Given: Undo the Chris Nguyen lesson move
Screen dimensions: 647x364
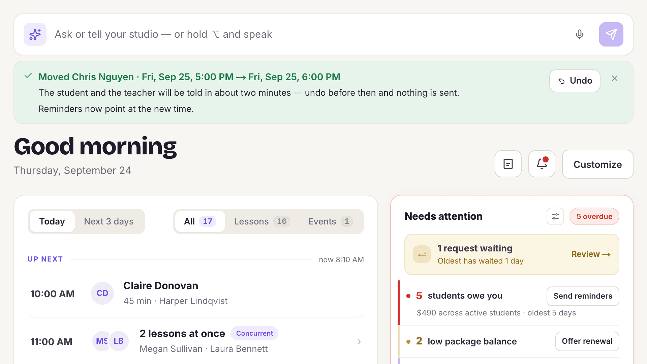Looking at the screenshot, I should 575,81.
